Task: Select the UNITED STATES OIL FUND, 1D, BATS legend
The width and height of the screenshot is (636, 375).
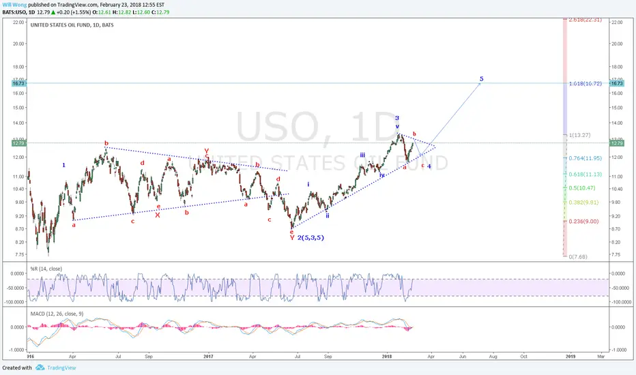Action: click(x=72, y=25)
